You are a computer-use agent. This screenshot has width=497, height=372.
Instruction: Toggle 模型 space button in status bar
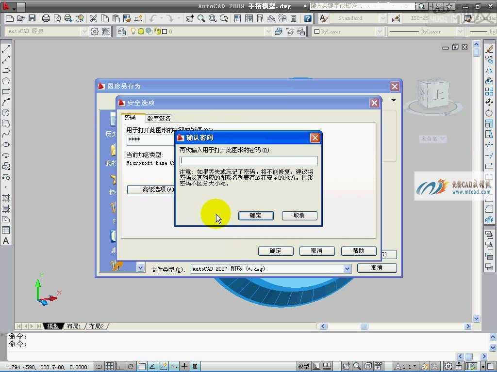[x=303, y=366]
